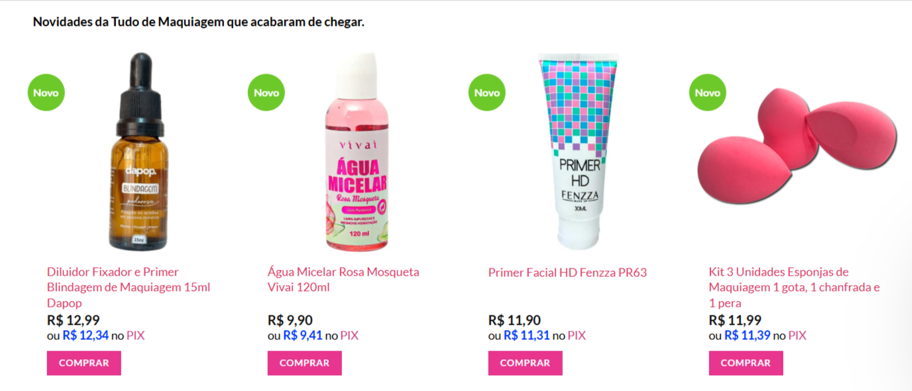Click PIX link next to R$ 11,31

point(577,336)
